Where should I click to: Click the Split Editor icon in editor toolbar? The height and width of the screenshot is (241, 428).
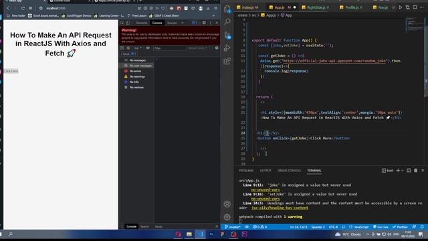(415, 7)
